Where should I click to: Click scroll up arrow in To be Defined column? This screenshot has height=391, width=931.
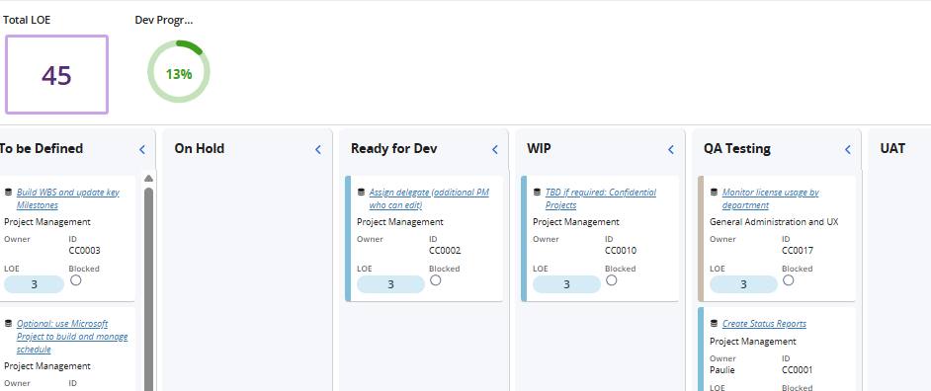tap(148, 178)
